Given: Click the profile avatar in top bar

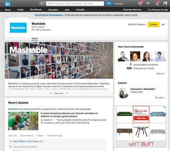Looking at the screenshot, I should pos(165,4).
